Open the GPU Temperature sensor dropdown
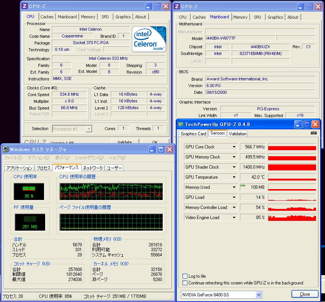 tap(234, 177)
